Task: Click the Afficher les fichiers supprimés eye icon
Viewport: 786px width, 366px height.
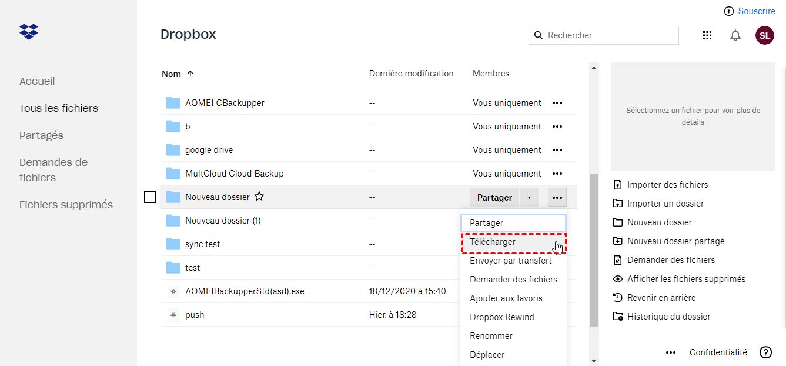Action: (x=617, y=279)
